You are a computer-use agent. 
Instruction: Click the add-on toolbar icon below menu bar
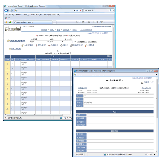pyautogui.click(x=6, y=18)
